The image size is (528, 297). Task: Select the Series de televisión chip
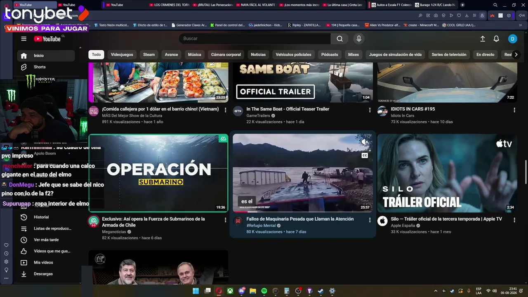449,54
